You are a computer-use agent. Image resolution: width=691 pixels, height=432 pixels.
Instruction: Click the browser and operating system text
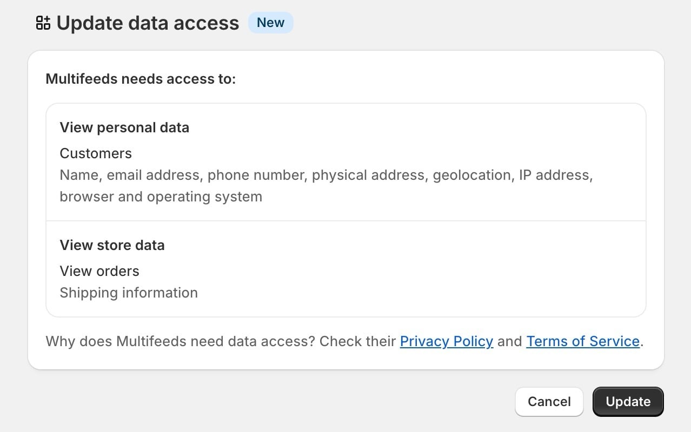point(161,197)
